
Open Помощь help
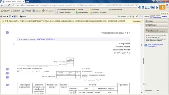145,16
